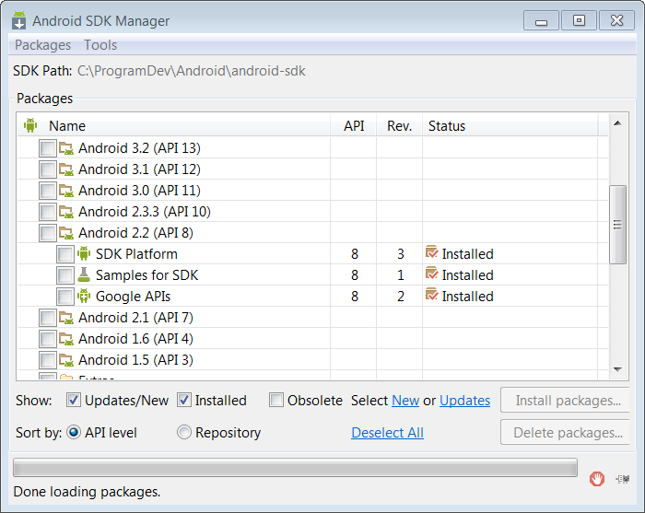Click the Name column header
This screenshot has width=645, height=513.
173,125
